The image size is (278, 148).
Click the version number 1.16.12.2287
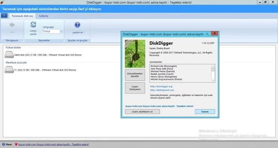208,43
